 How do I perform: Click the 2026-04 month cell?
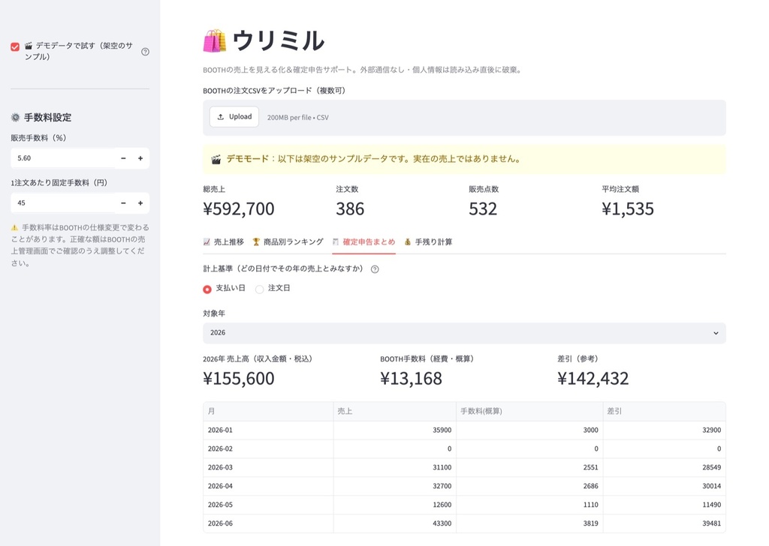coord(268,486)
